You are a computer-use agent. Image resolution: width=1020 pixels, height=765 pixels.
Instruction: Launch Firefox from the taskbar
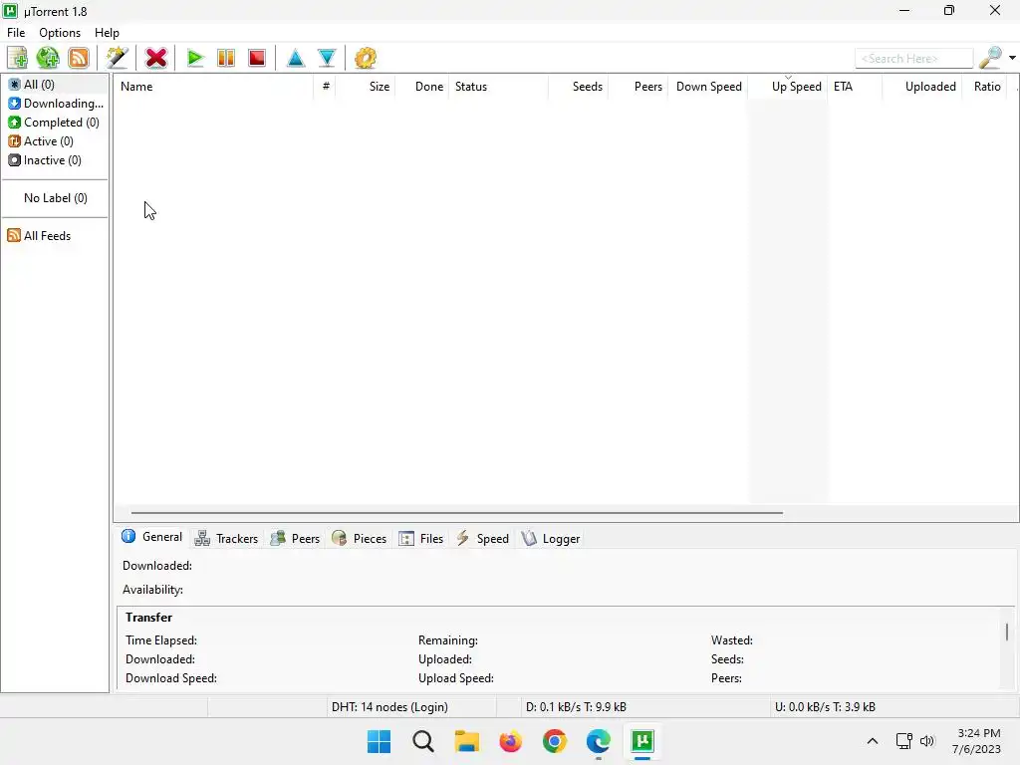[x=511, y=741]
